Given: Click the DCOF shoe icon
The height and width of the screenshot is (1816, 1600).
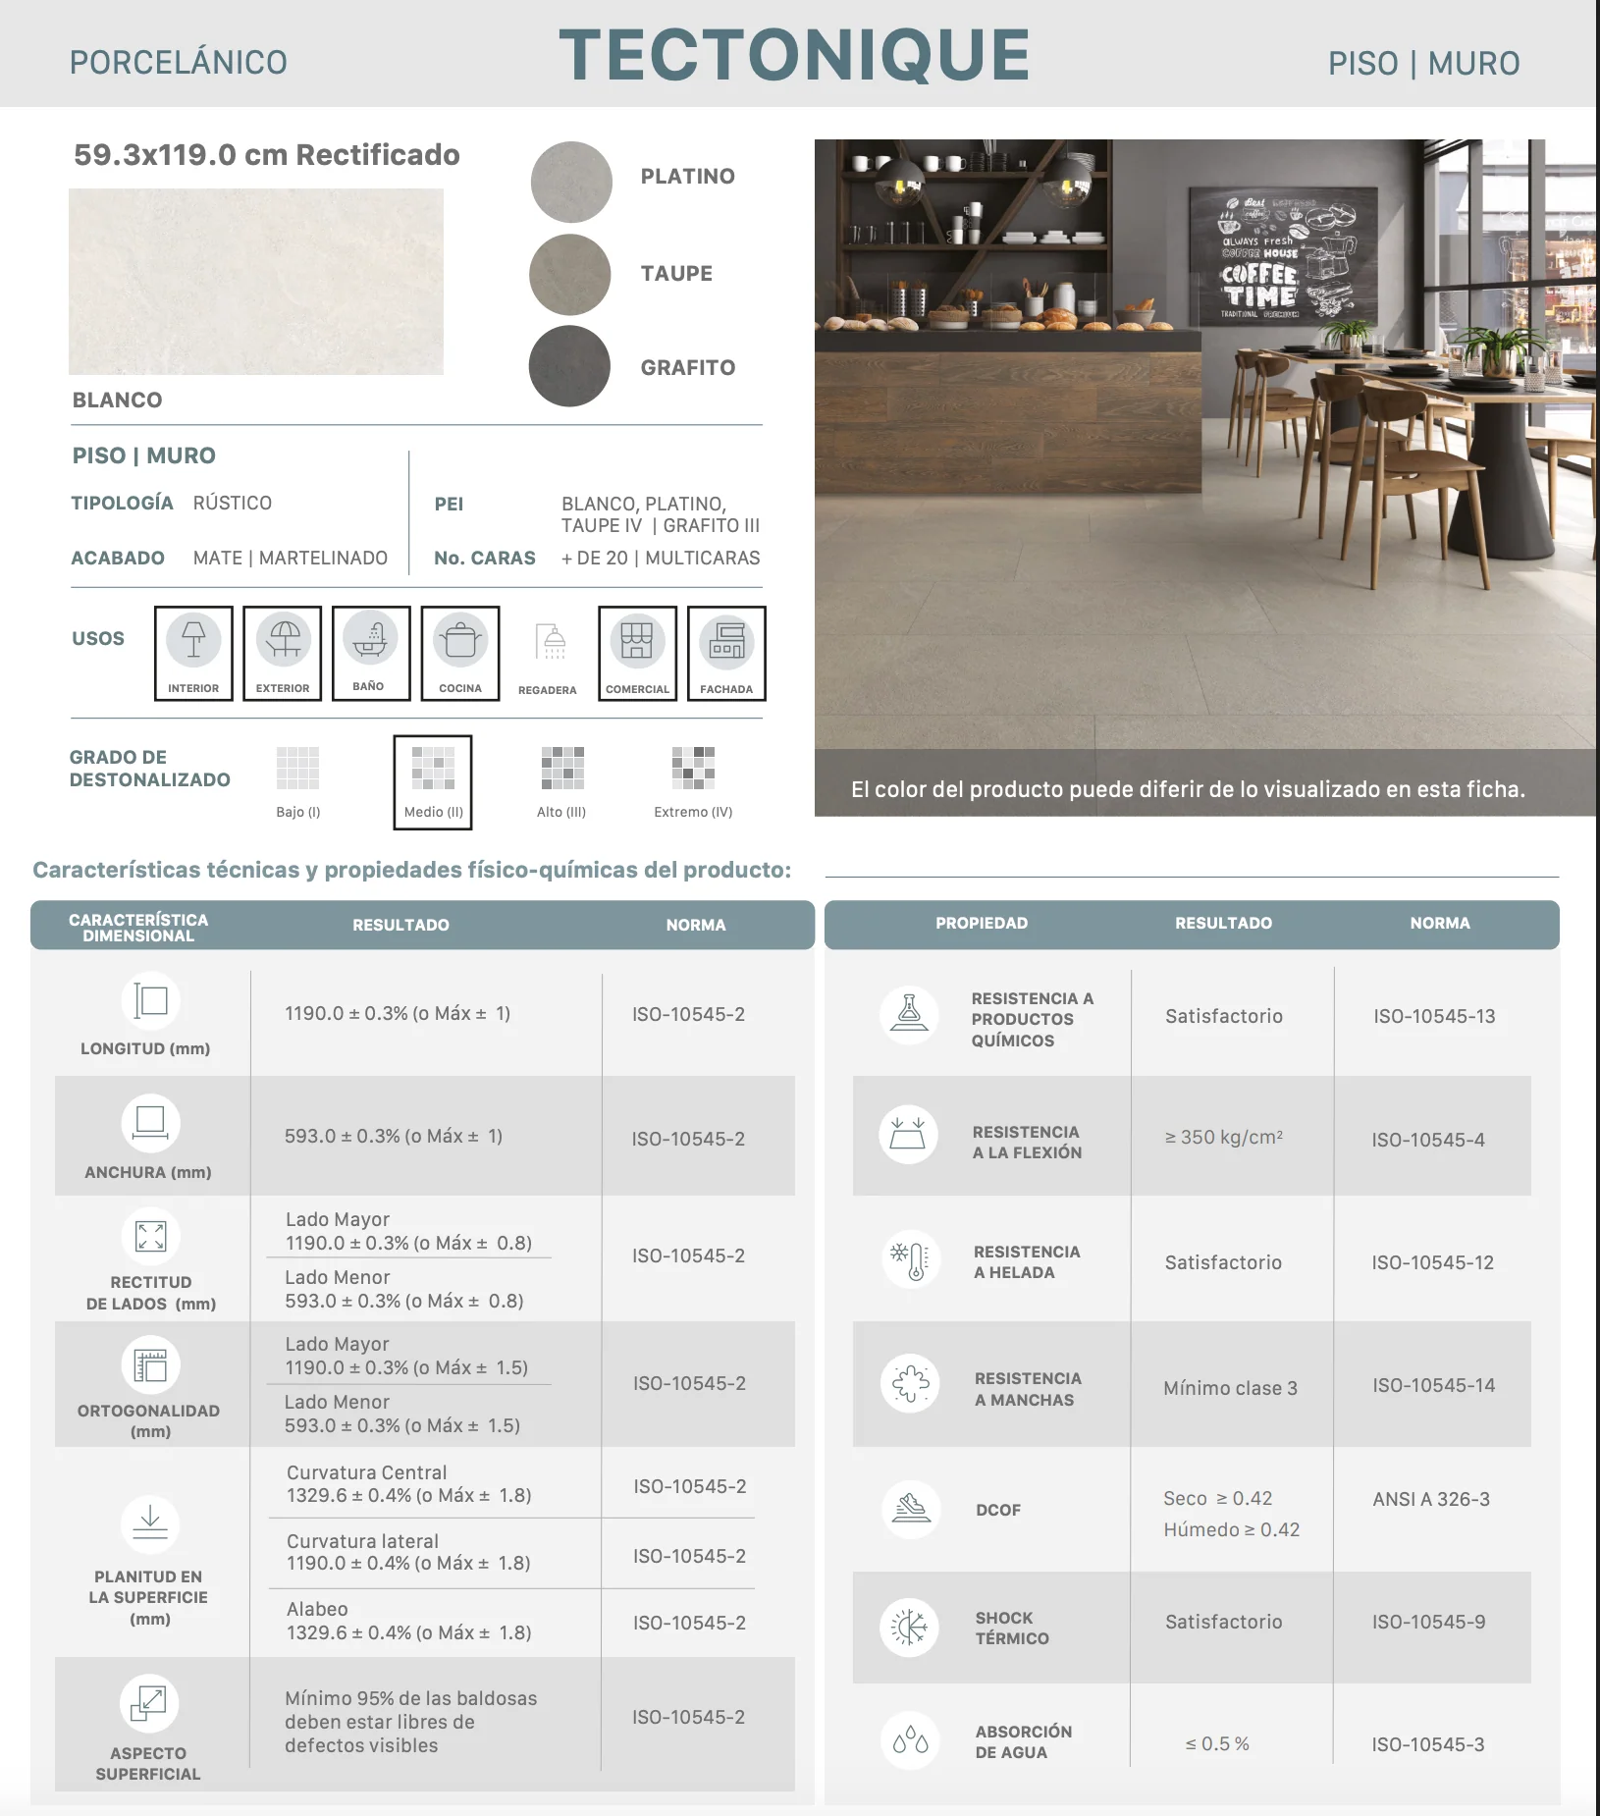Looking at the screenshot, I should point(910,1509).
